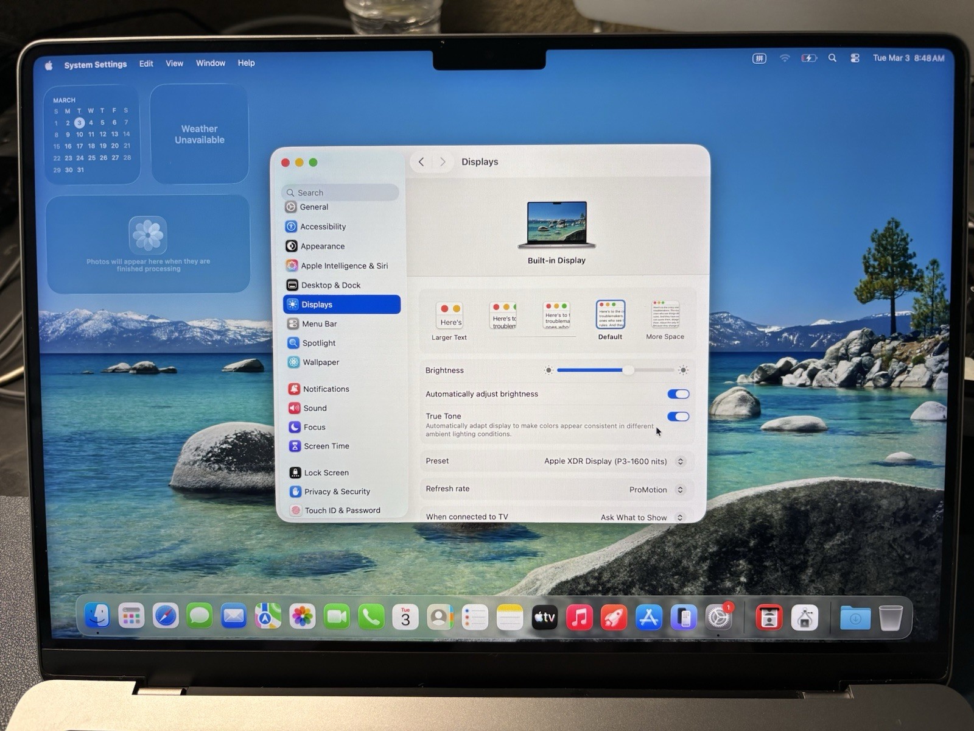The width and height of the screenshot is (974, 731).
Task: Open System Settings icon in the Dock
Action: click(x=718, y=618)
